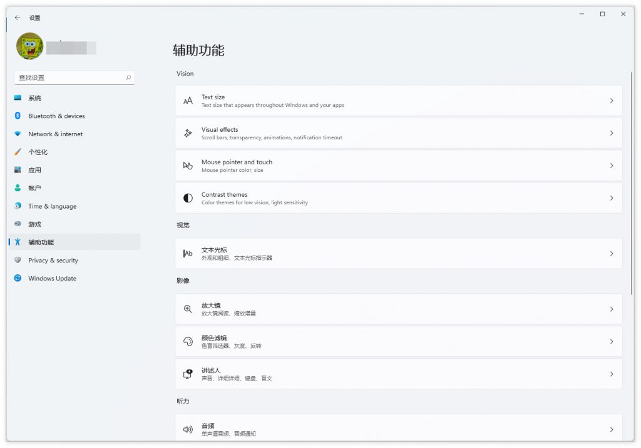Select Time & language in sidebar
Viewport: 641px width, 448px height.
coord(52,206)
